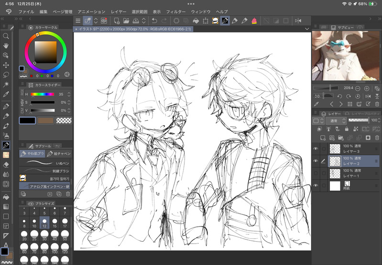Select the 刺繍ブラシ brush
Viewport: 382px width, 265px height.
pos(44,171)
